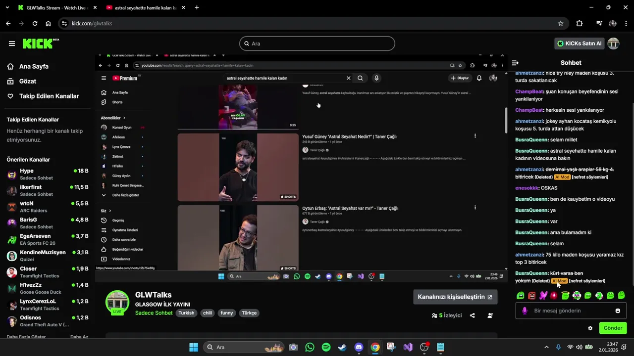Launch WhatsApp from the taskbar
The image size is (634, 356).
310,347
